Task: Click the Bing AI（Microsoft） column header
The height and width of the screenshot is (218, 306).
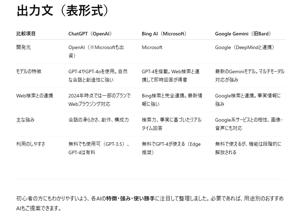Action: (164, 34)
